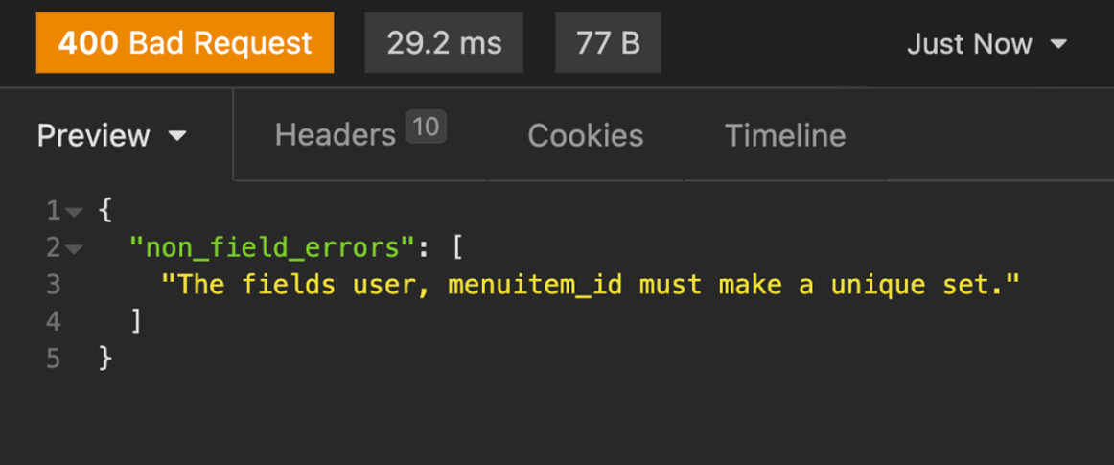Viewport: 1114px width, 465px height.
Task: Click the 400 Bad Request status badge
Action: click(x=185, y=43)
